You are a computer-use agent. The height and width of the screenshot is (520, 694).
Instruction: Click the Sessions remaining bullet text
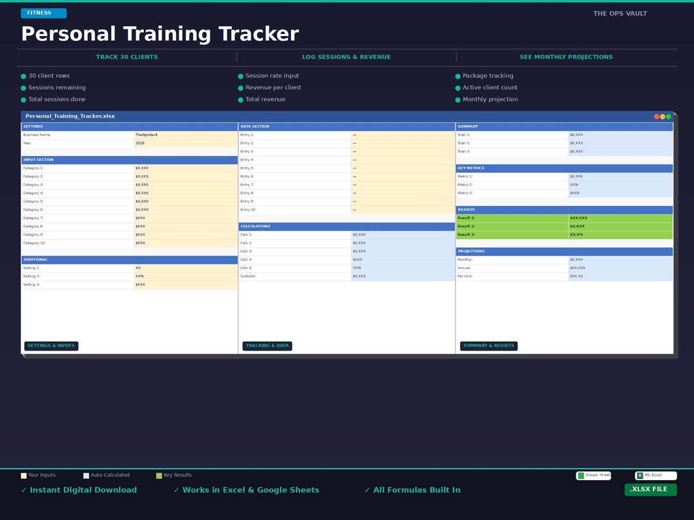(x=57, y=87)
